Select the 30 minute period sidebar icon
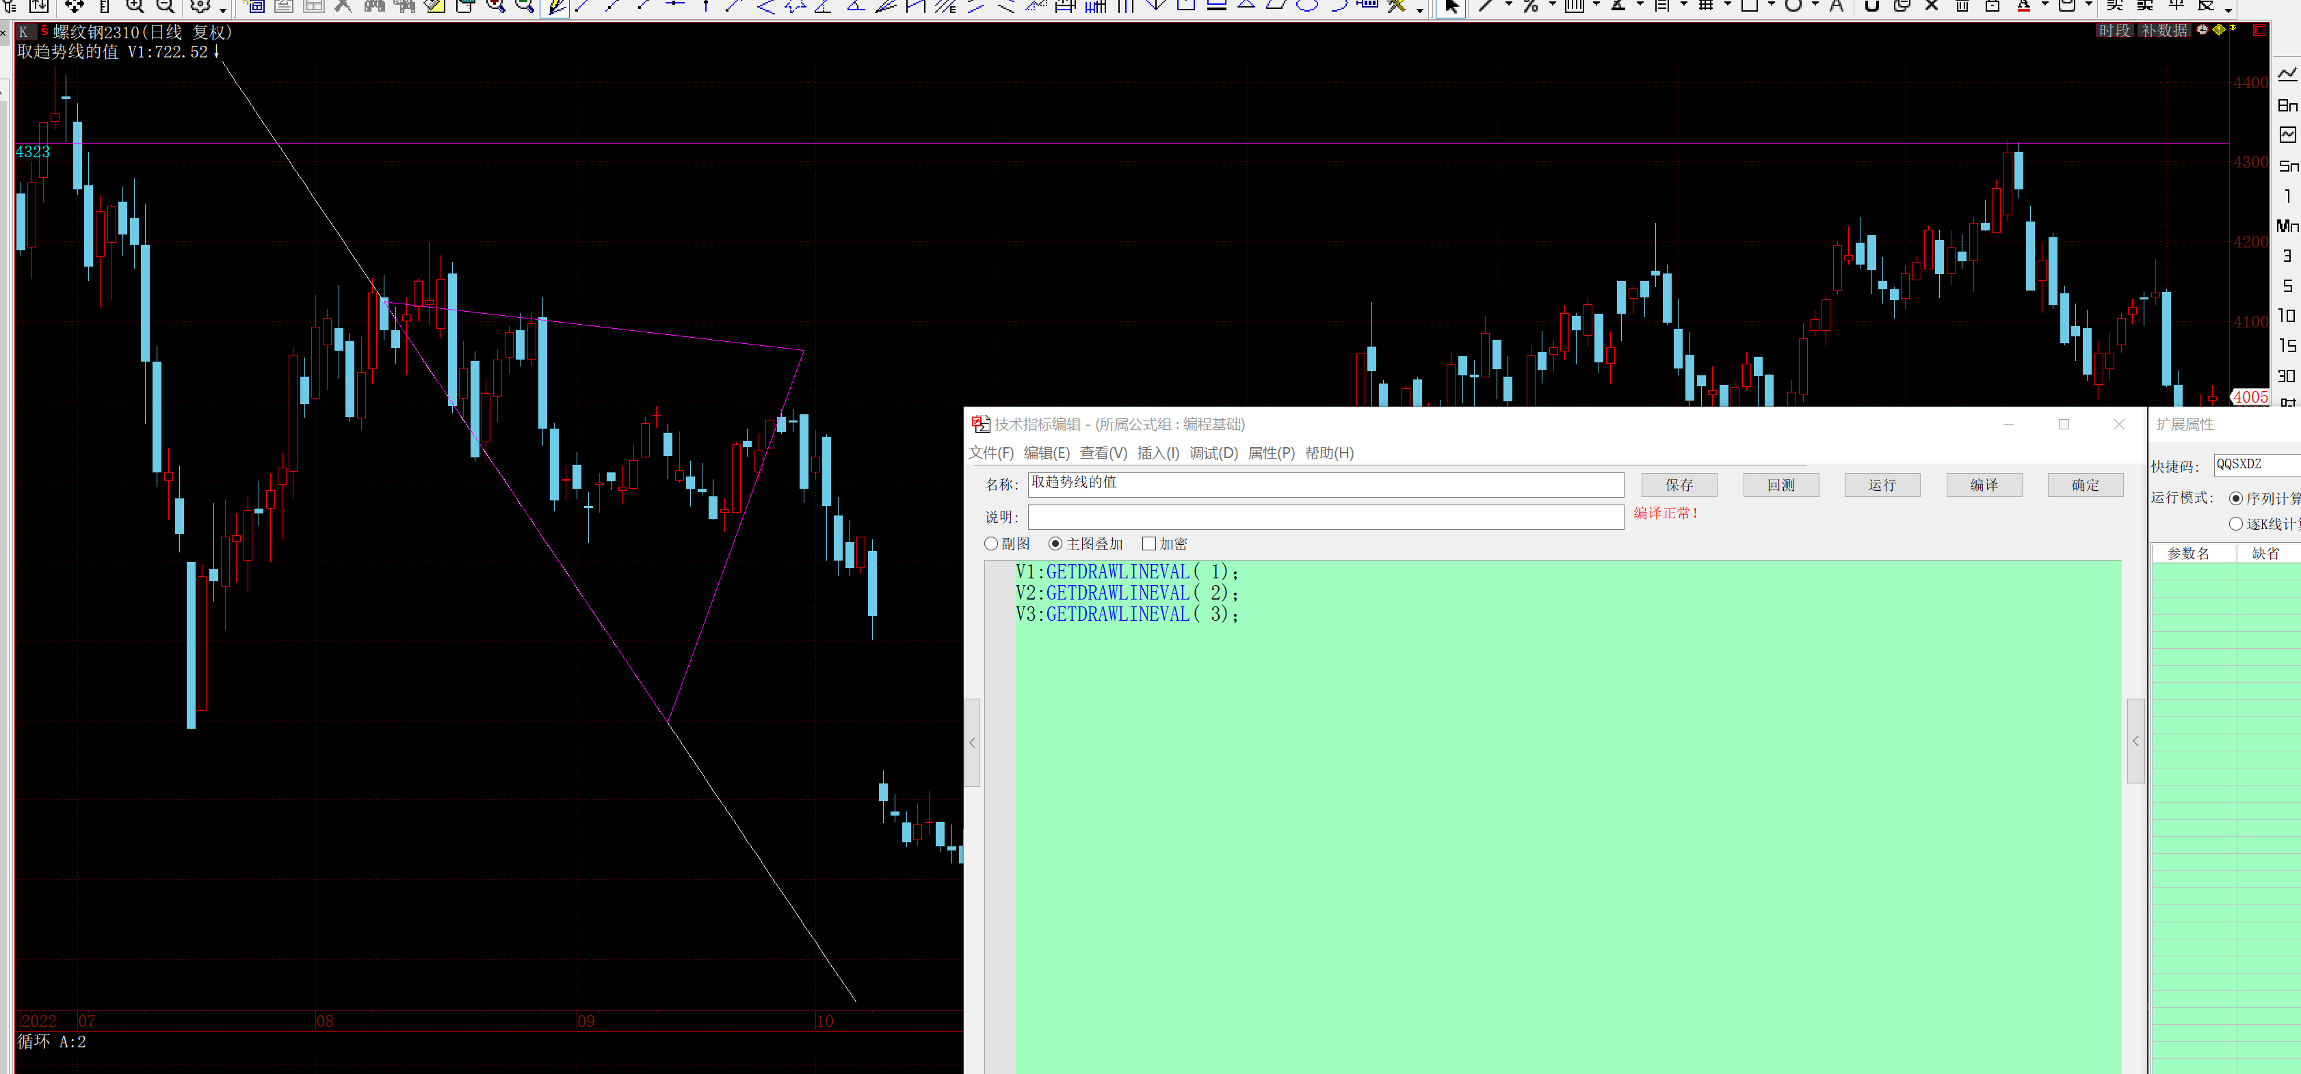The height and width of the screenshot is (1074, 2301). click(x=2287, y=376)
